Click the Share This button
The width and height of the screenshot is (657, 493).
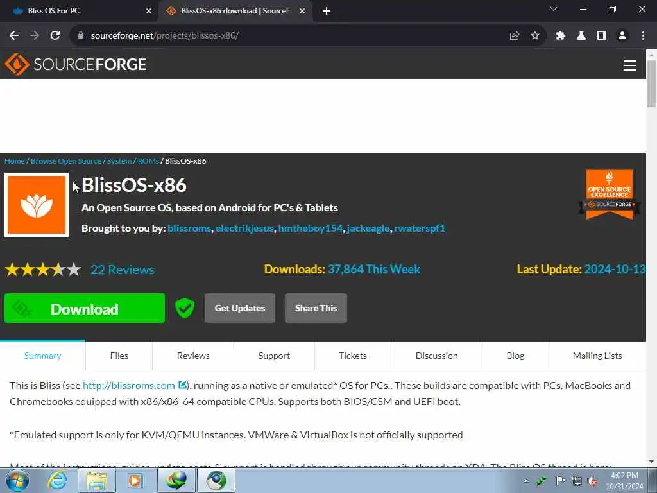click(316, 308)
